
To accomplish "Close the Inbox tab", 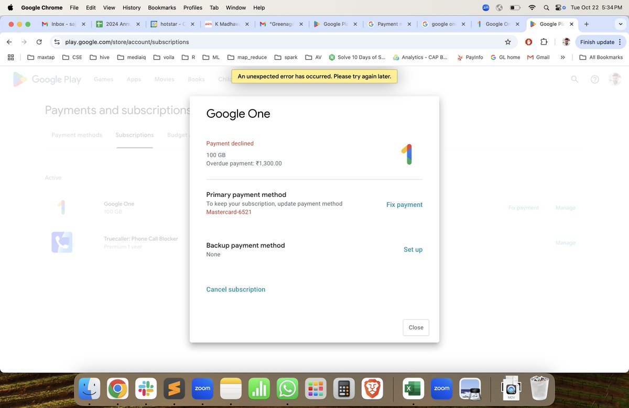I will pyautogui.click(x=83, y=24).
